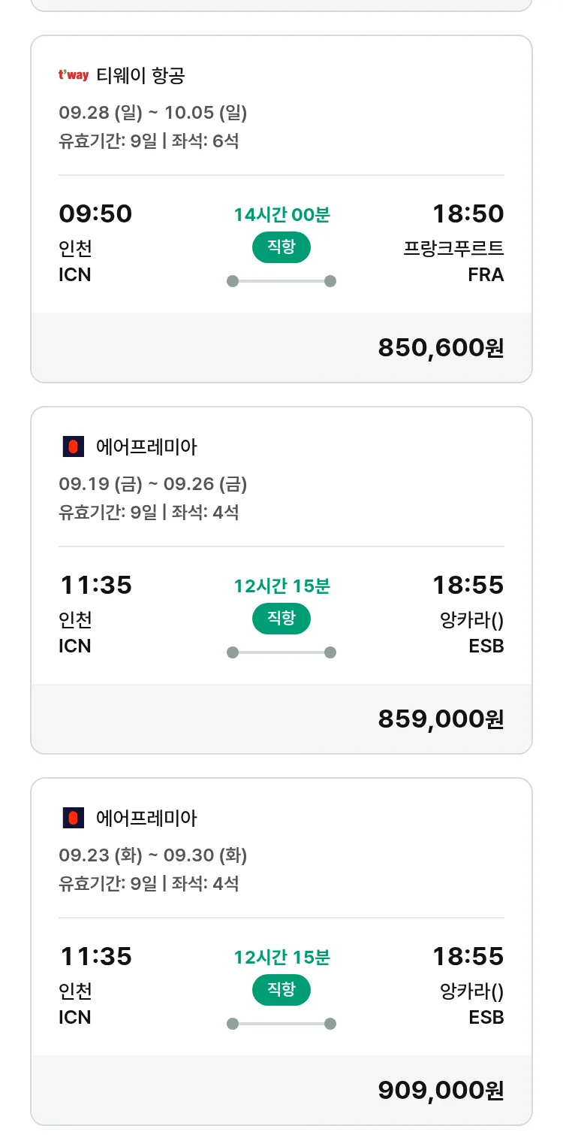Click the 14시간 00분 flight duration
This screenshot has height=1135, width=563.
pos(281,215)
